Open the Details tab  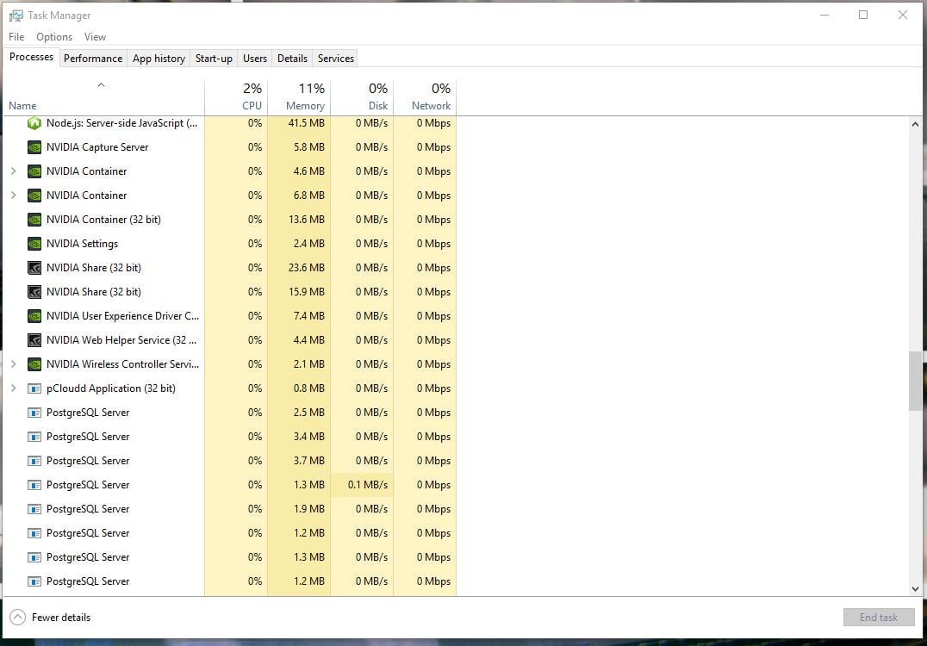pyautogui.click(x=292, y=58)
